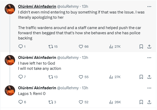
Task: Click the 13h timestamp on the second tweet
Action: [85, 57]
